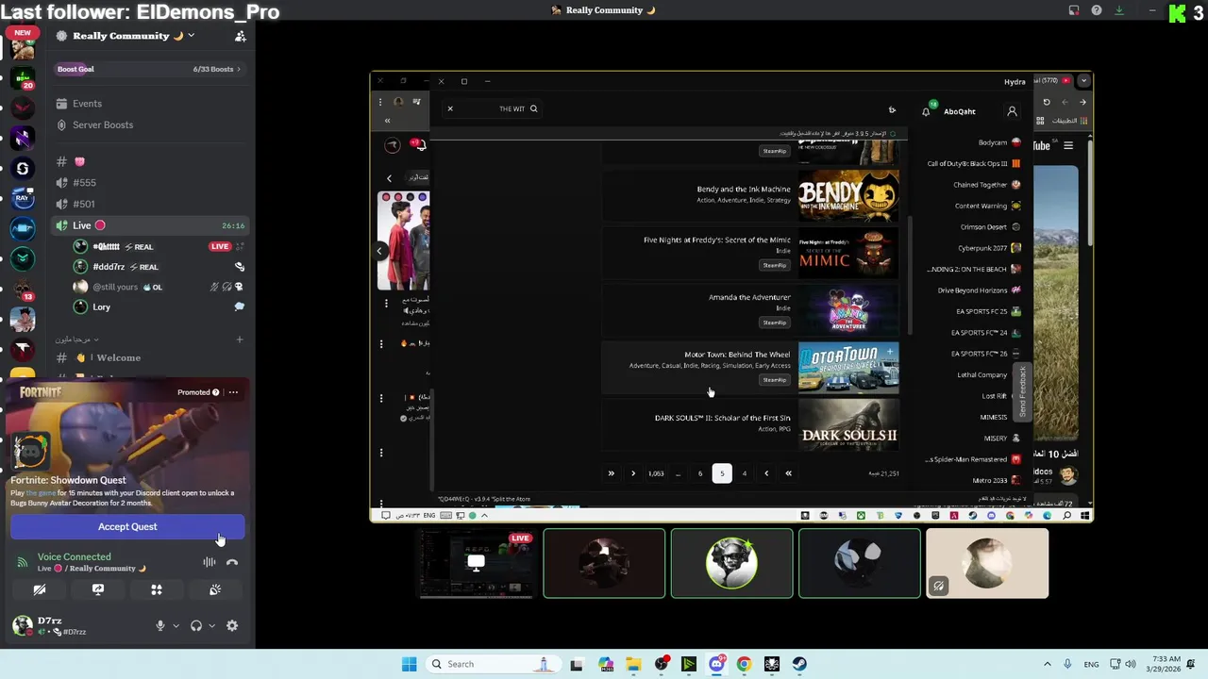Open the microphone input options arrow
The width and height of the screenshot is (1208, 679).
coord(176,625)
